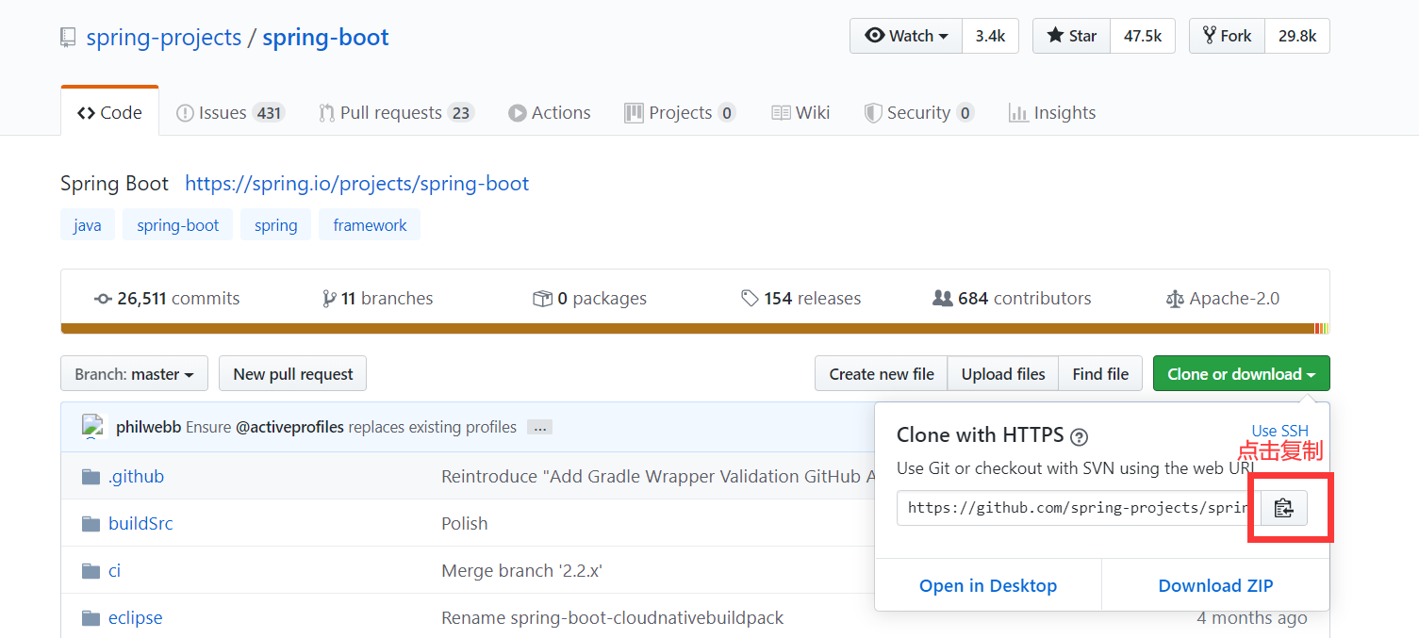
Task: Click the java topic tag
Action: [88, 225]
